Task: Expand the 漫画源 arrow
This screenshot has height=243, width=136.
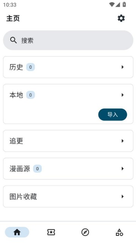Action: tap(122, 169)
